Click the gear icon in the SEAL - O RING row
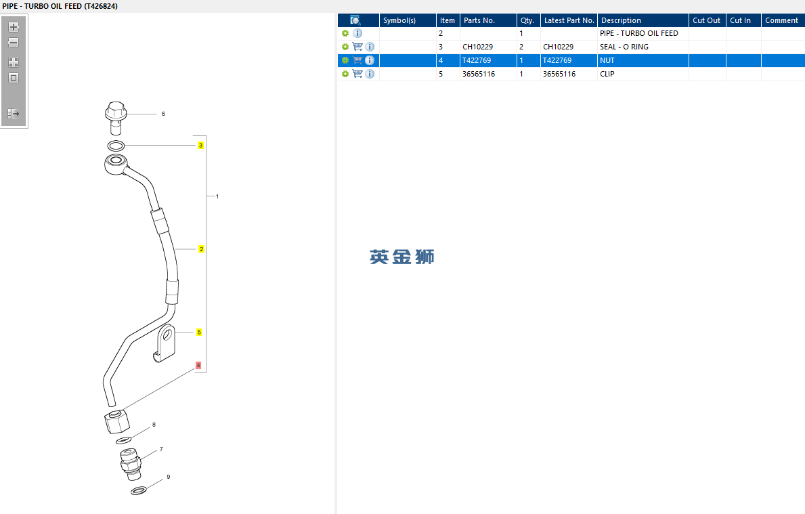The height and width of the screenshot is (514, 805). tap(345, 47)
